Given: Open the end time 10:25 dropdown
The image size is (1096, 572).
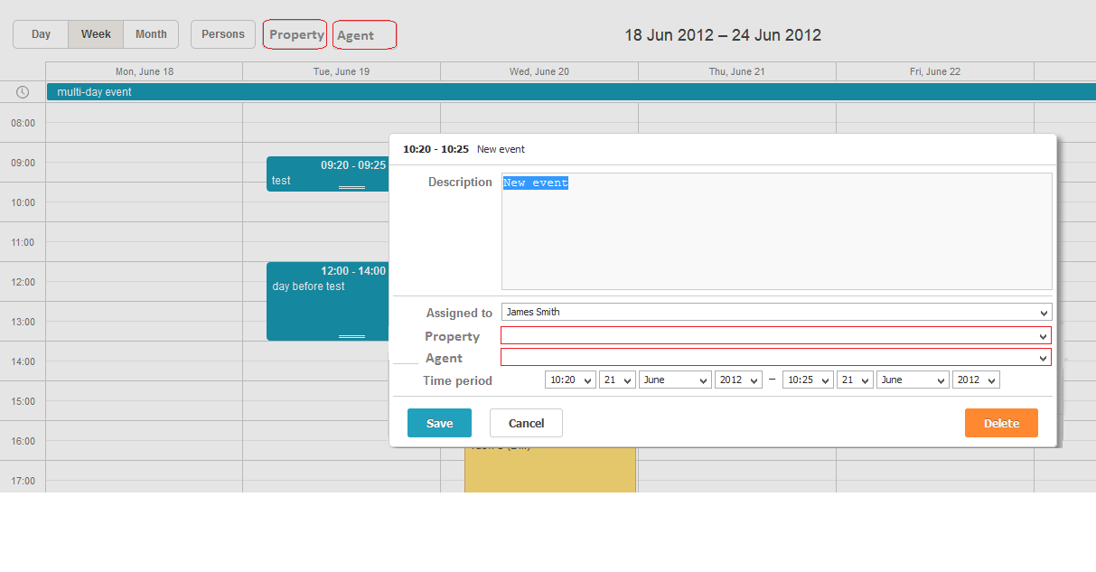Looking at the screenshot, I should [808, 380].
